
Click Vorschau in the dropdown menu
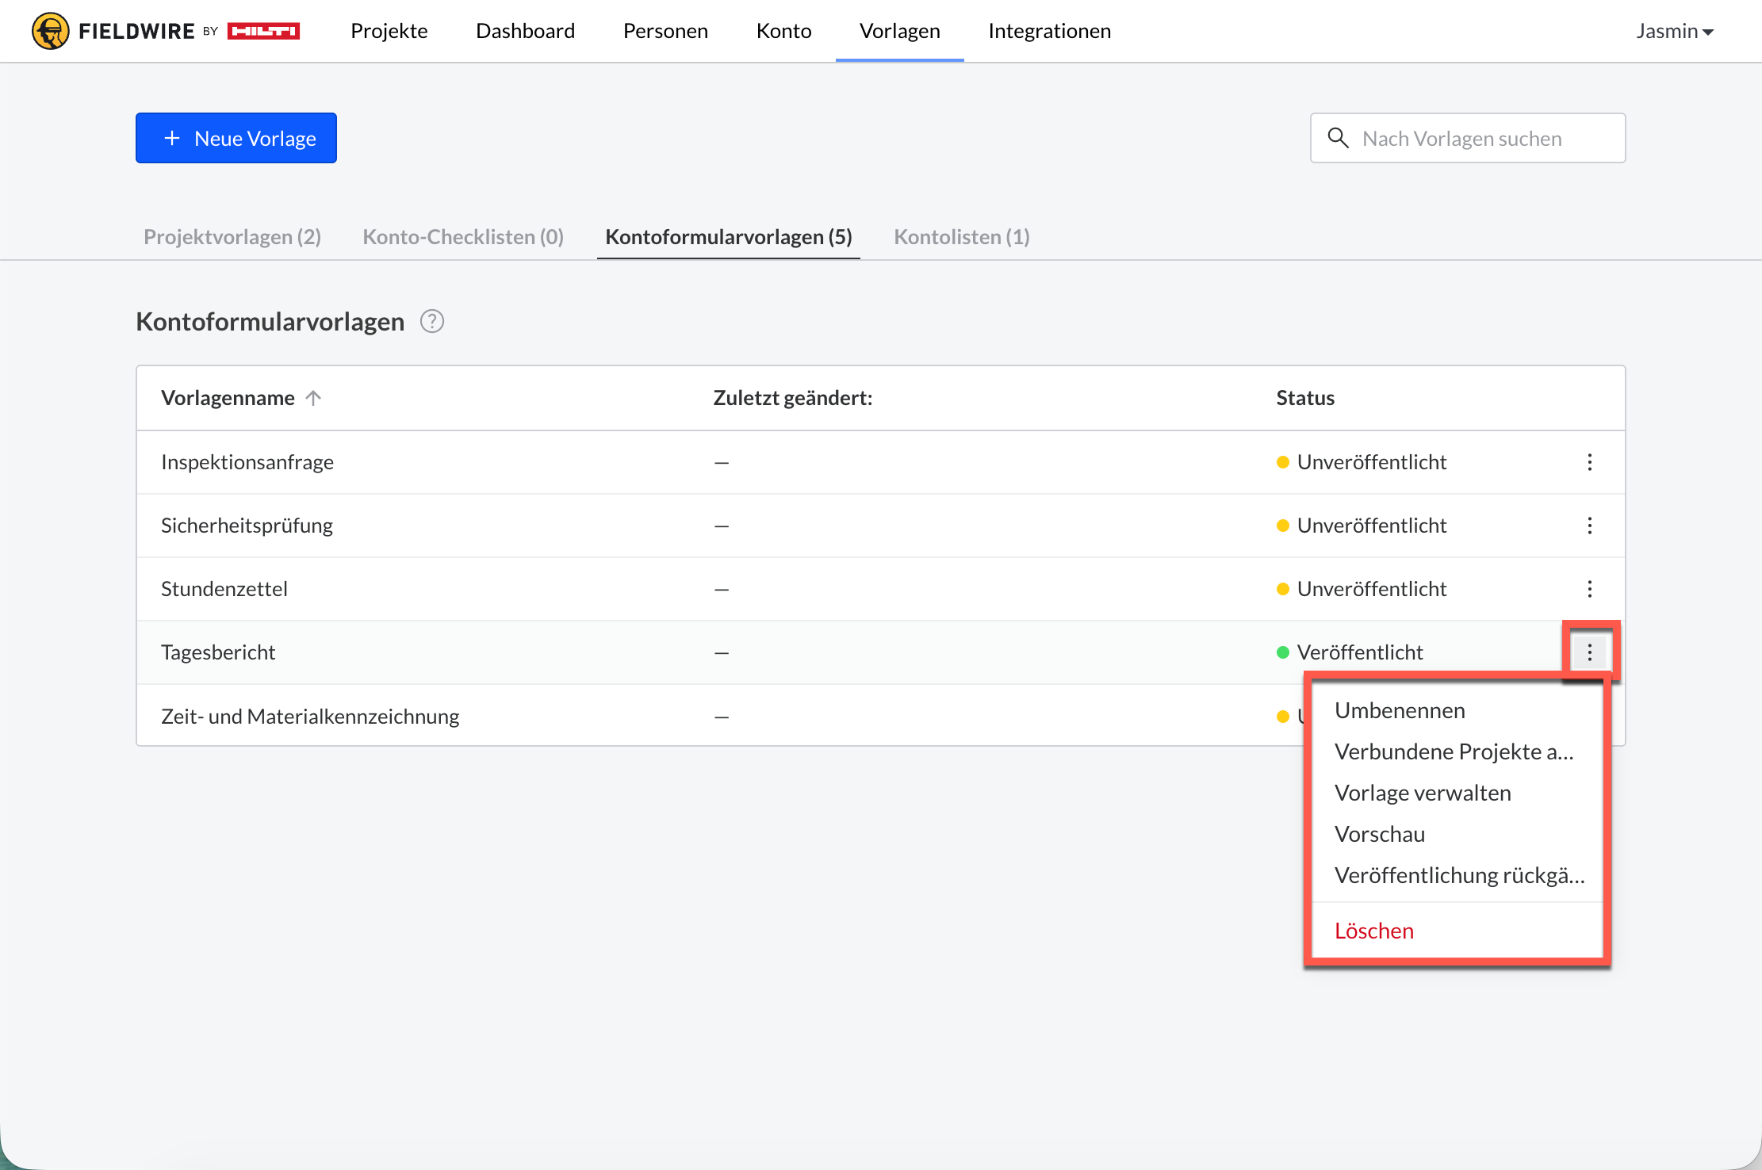point(1380,834)
